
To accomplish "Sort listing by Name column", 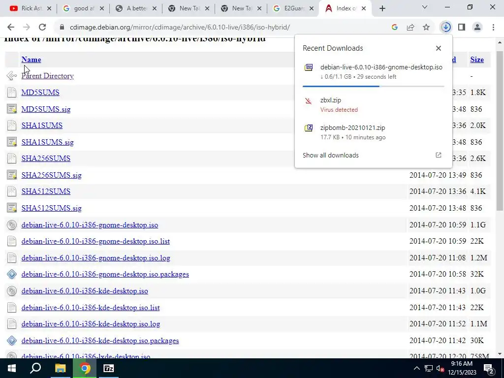I will pyautogui.click(x=31, y=60).
